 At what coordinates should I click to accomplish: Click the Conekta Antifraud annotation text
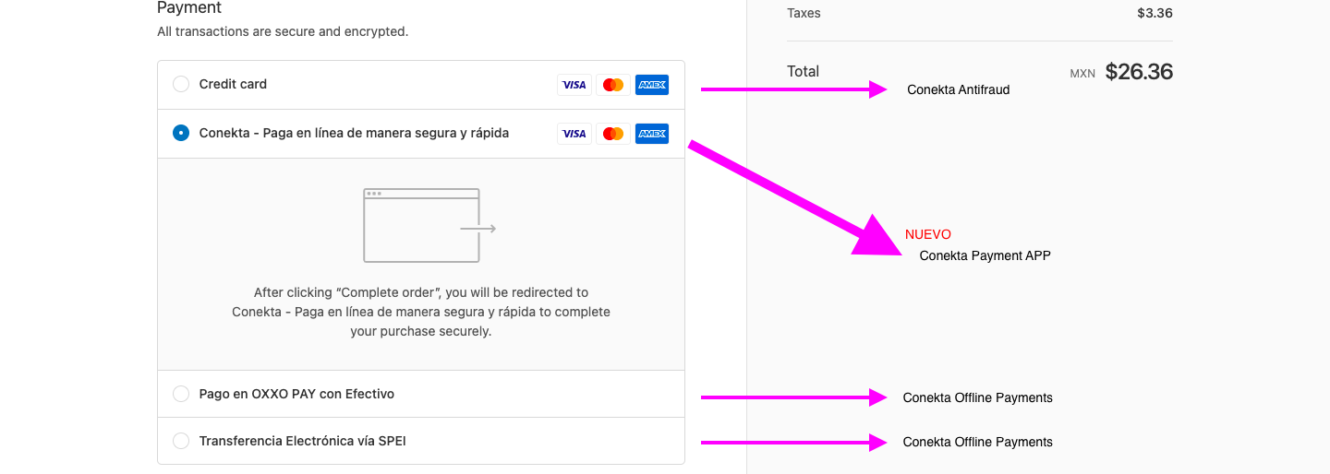[x=959, y=89]
